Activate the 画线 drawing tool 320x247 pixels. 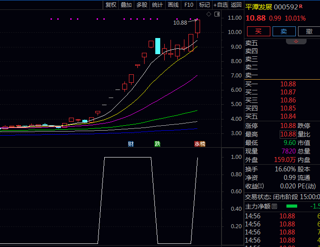click(x=173, y=5)
